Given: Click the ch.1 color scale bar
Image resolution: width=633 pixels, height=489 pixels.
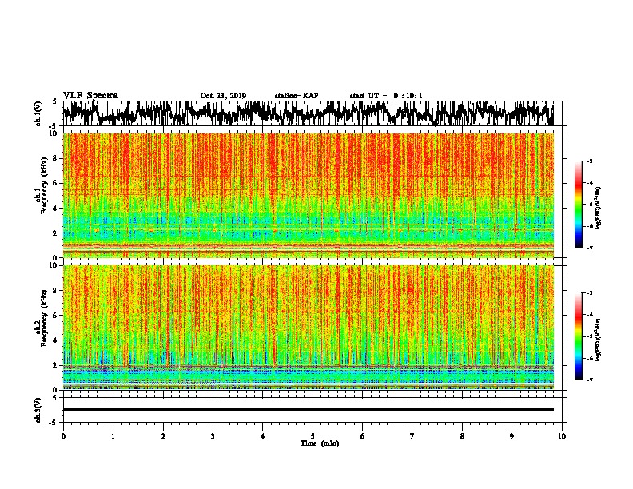Looking at the screenshot, I should (x=578, y=205).
